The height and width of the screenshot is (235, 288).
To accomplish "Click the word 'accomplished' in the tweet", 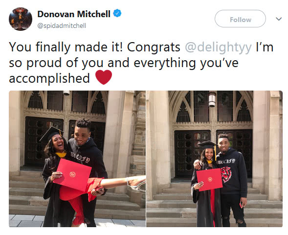I will pyautogui.click(x=49, y=78).
